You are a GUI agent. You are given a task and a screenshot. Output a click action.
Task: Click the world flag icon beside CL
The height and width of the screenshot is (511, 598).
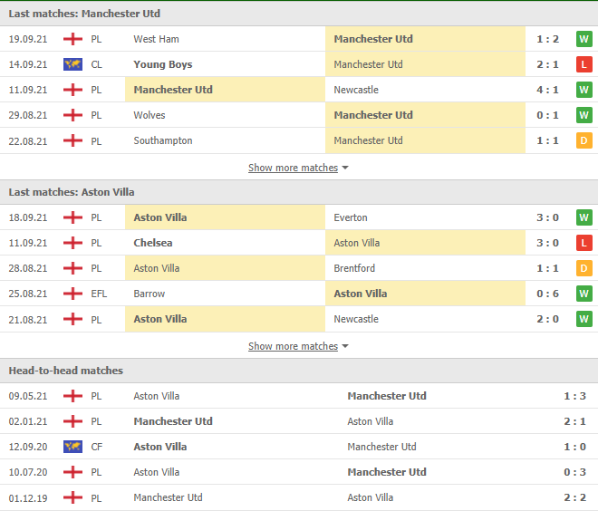coord(72,64)
